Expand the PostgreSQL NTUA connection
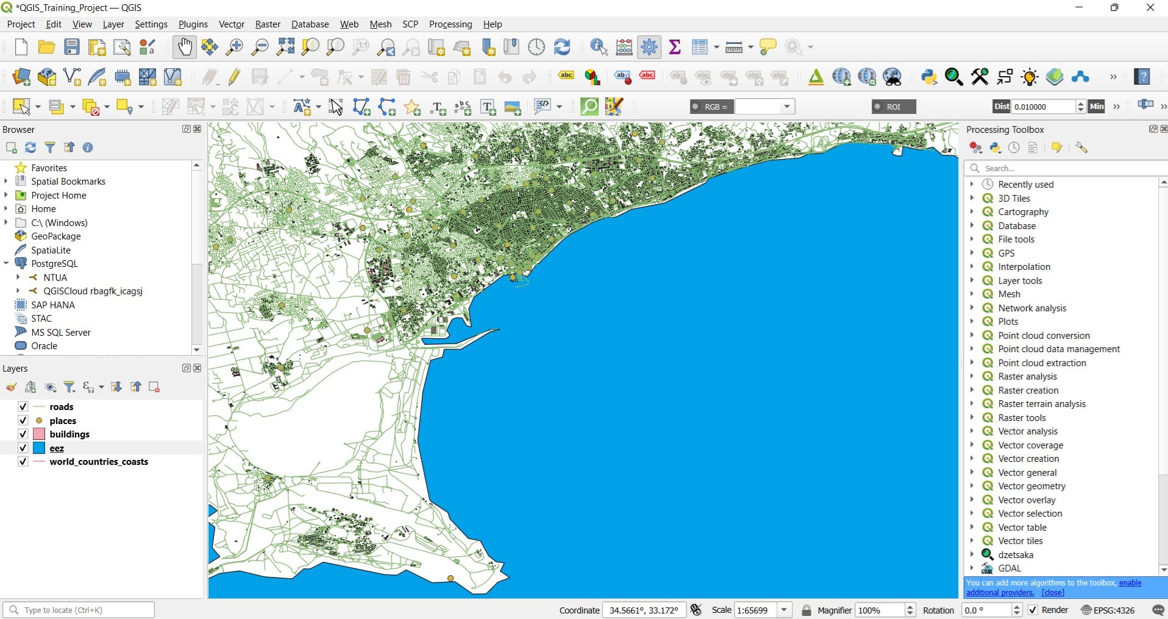Screen dimensions: 1168x619 point(18,277)
